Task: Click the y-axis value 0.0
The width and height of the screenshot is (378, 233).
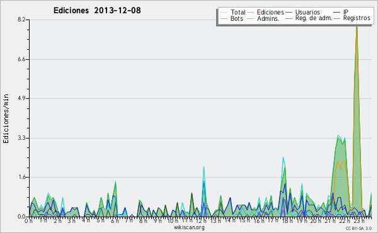Action: pos(21,217)
